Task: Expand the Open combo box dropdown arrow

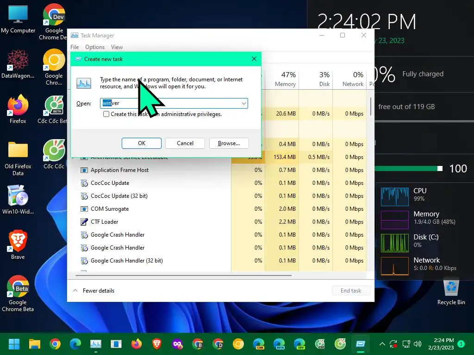Action: tap(243, 103)
